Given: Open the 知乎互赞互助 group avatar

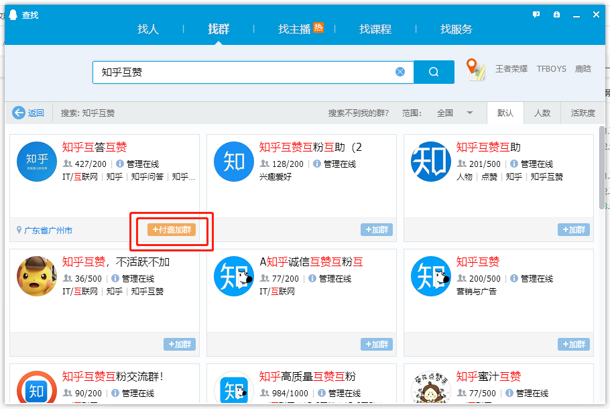Looking at the screenshot, I should coord(431,162).
